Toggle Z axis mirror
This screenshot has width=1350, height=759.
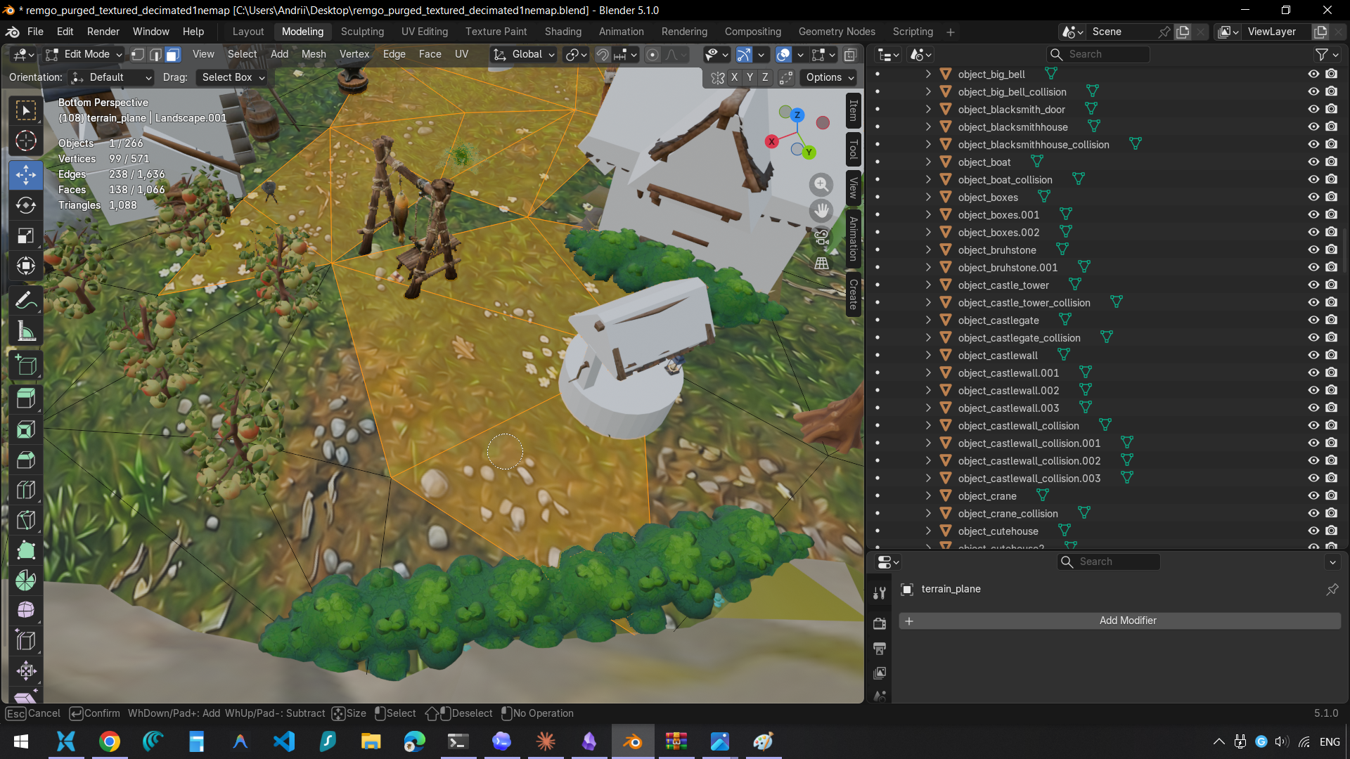click(765, 77)
